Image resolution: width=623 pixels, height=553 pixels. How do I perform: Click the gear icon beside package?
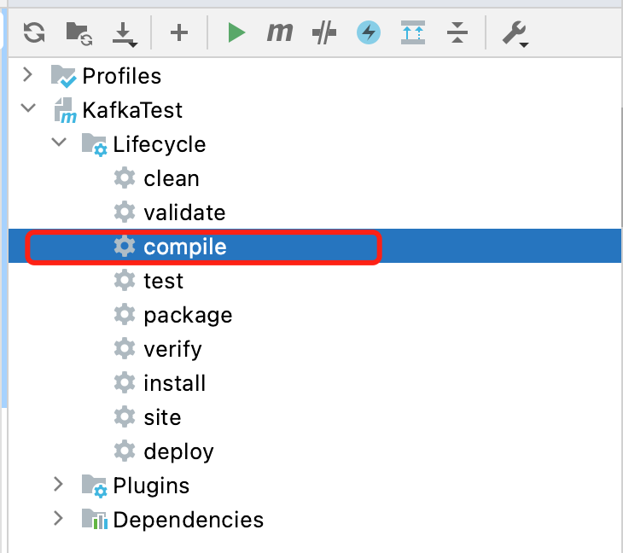point(125,314)
